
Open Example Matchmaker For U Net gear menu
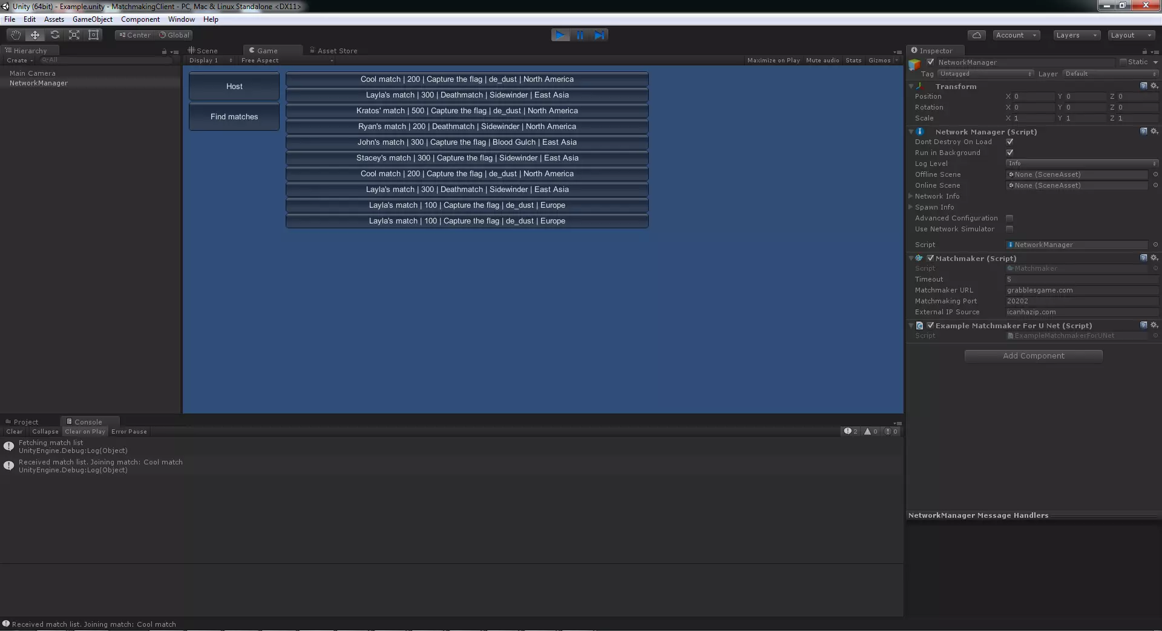pyautogui.click(x=1154, y=325)
